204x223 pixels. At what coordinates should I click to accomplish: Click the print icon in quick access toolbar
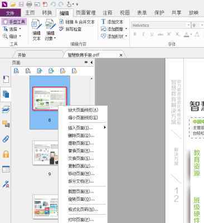[x=29, y=4]
